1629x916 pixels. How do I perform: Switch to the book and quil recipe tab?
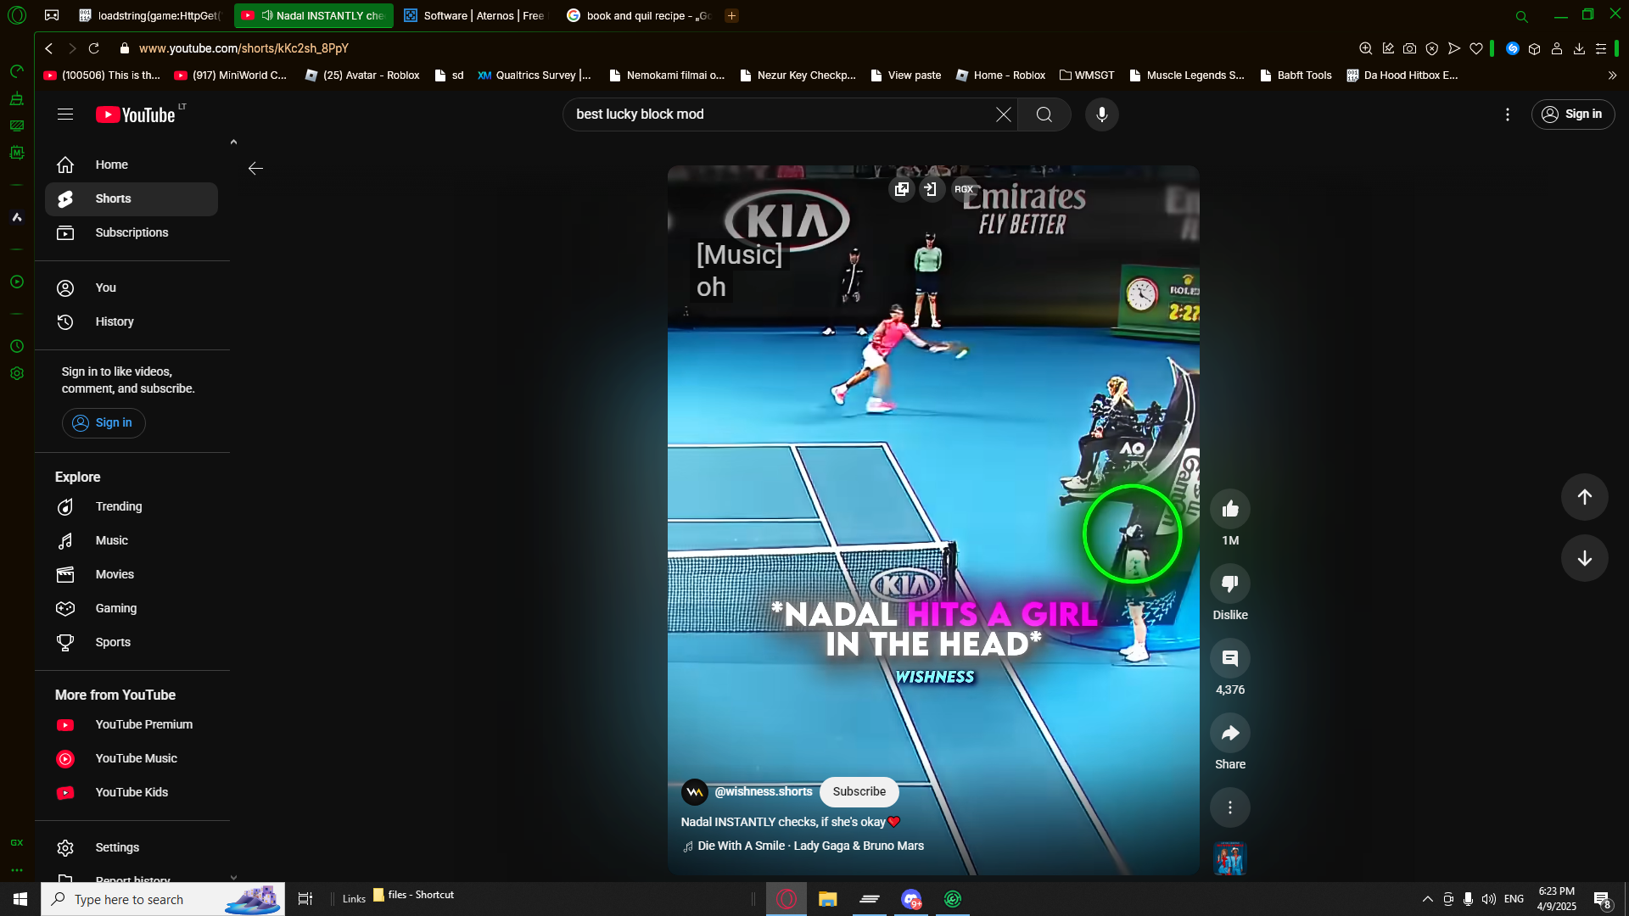coord(638,15)
